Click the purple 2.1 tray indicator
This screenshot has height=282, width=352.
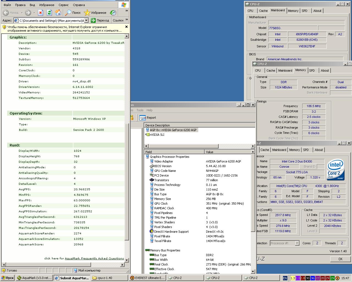[x=298, y=278]
